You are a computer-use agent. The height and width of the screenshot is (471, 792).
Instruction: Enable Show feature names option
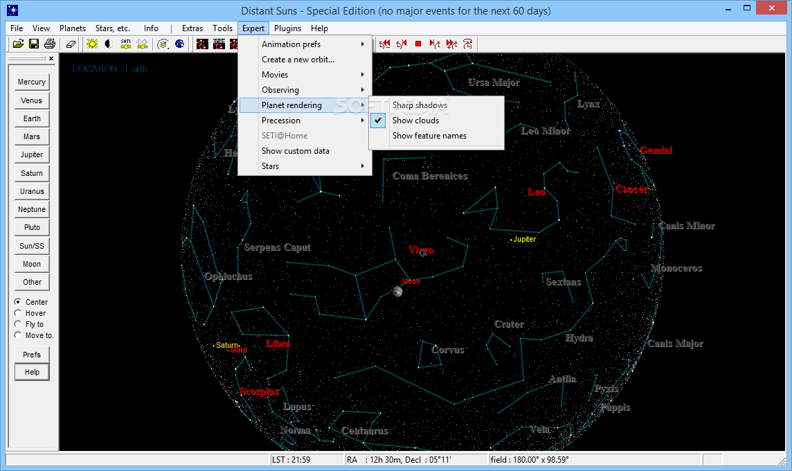click(x=437, y=136)
